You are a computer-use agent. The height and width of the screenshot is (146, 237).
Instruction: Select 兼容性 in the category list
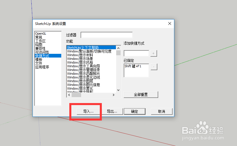click(48, 48)
